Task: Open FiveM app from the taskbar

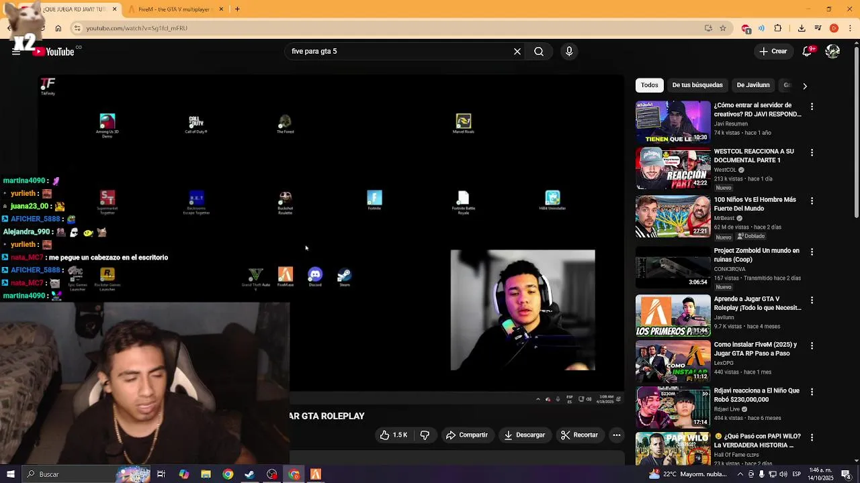Action: point(315,474)
